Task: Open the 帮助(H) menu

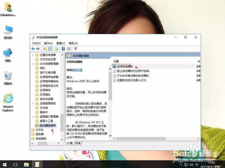Action: tap(73, 43)
